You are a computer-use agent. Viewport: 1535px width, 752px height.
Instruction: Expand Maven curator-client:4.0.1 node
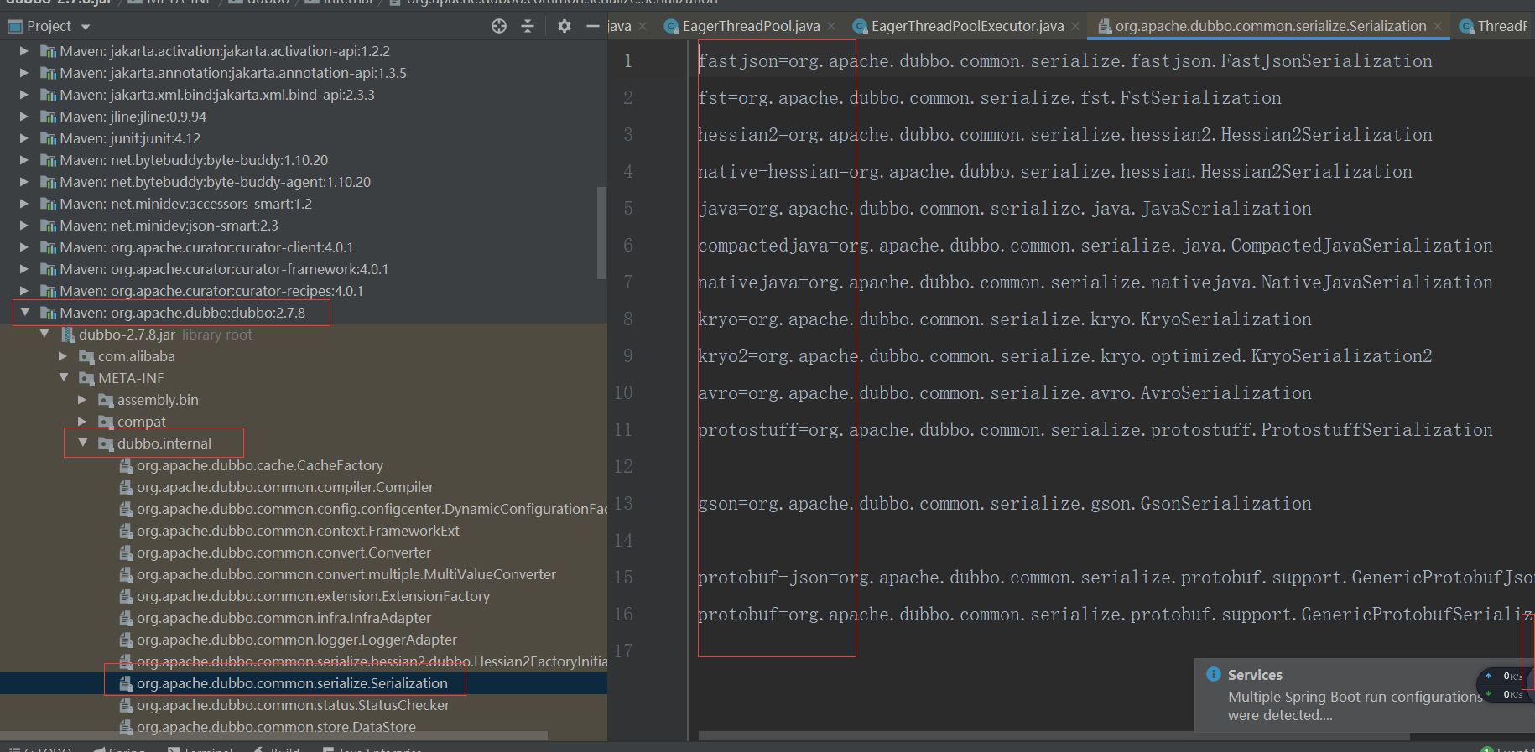tap(24, 247)
